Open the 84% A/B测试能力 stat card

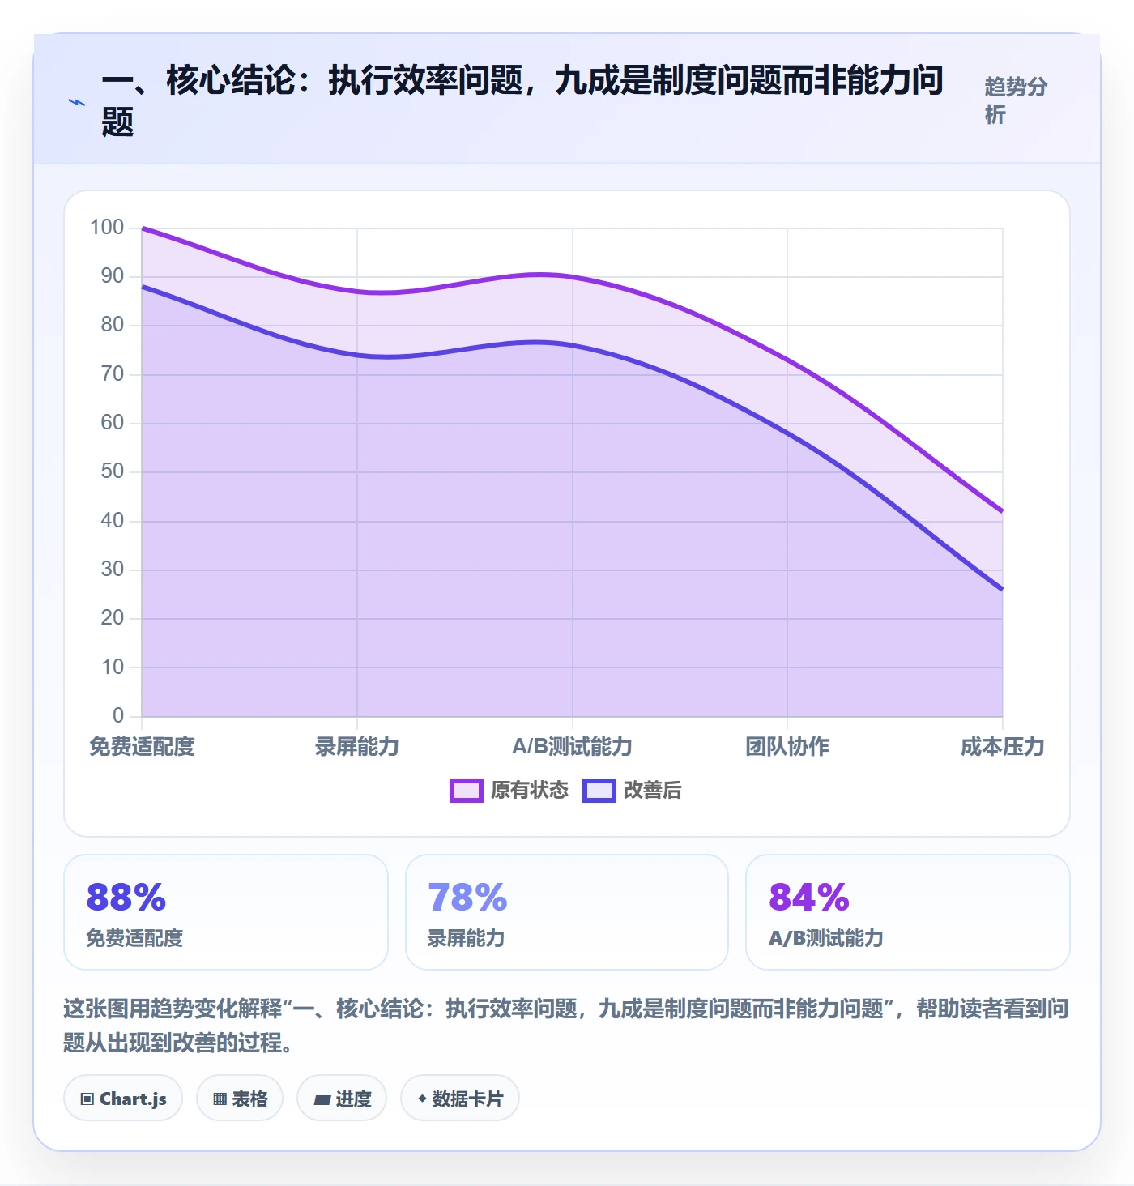pyautogui.click(x=908, y=912)
